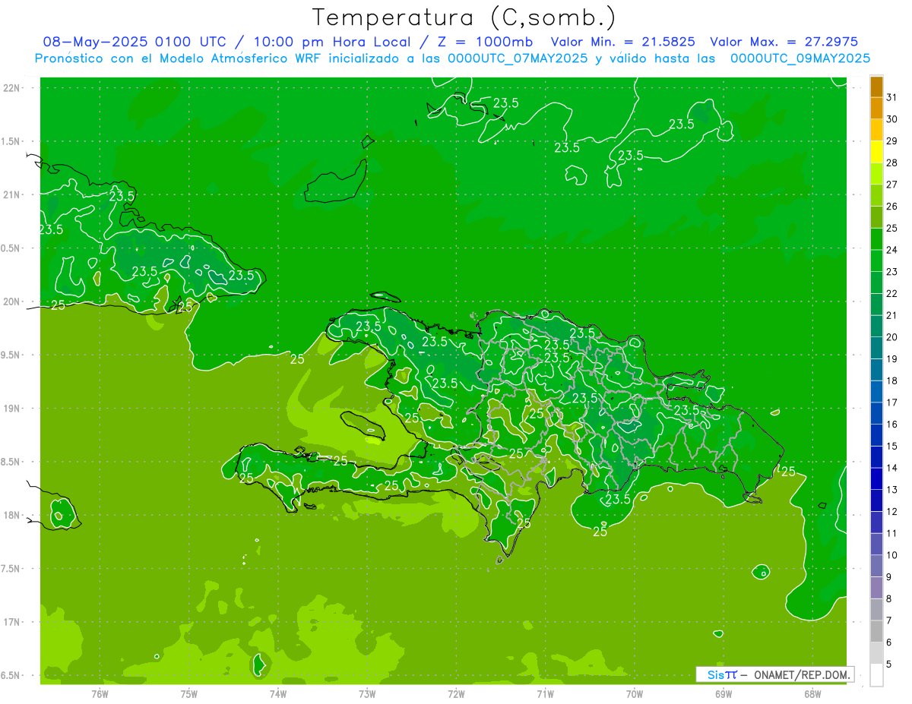Click the '27' label on color scale
The image size is (912, 704).
pos(891,185)
